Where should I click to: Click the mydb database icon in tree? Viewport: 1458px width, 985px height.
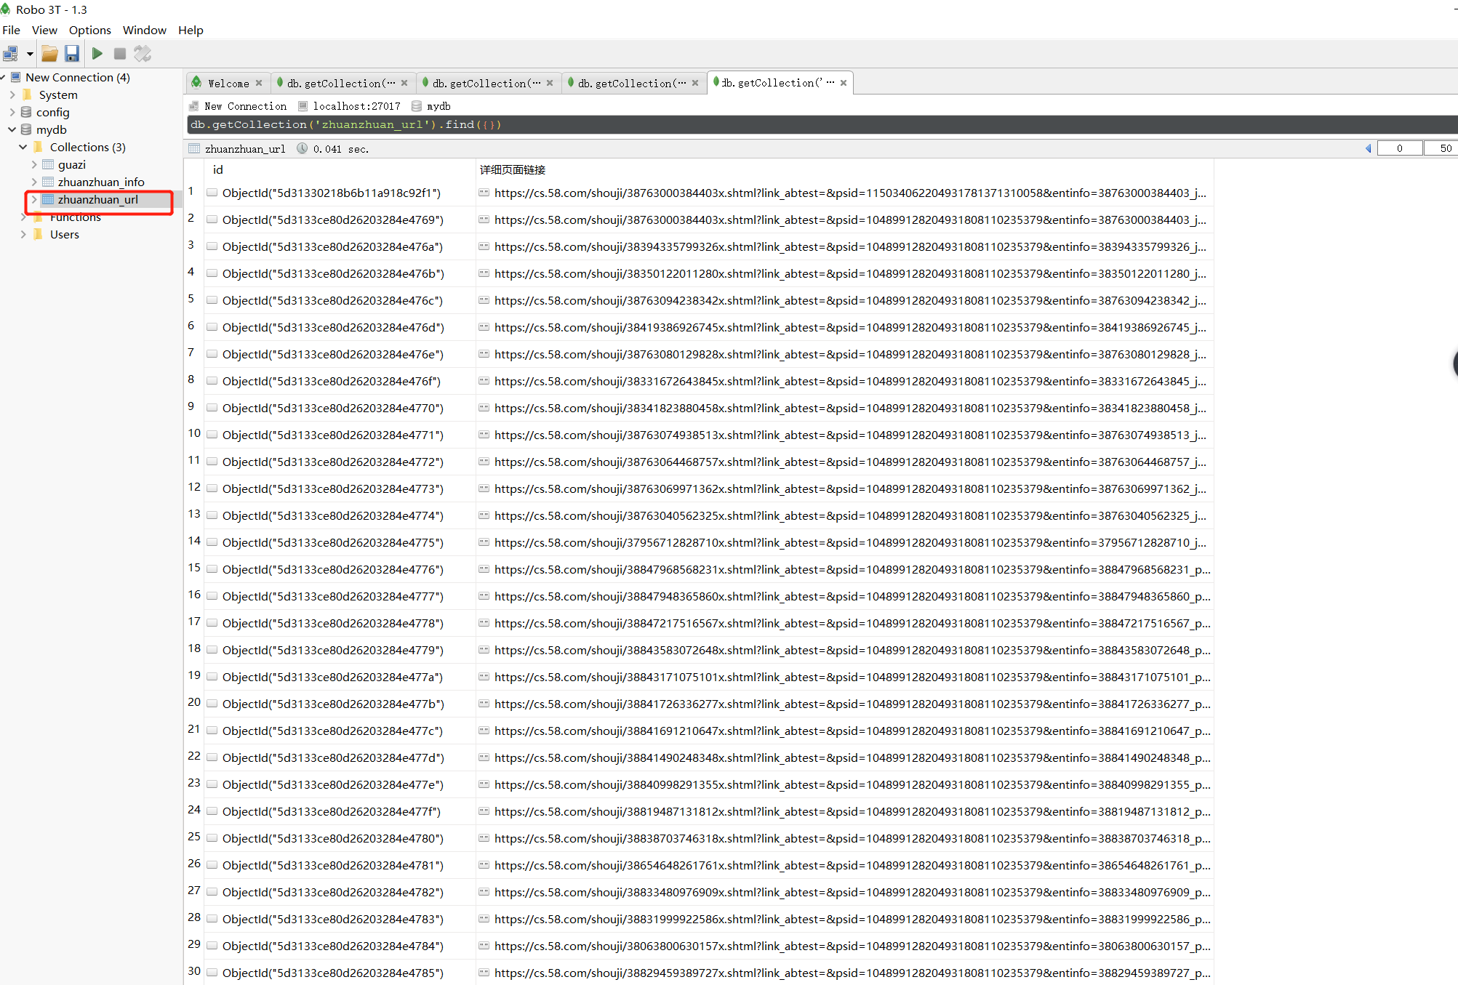click(26, 129)
